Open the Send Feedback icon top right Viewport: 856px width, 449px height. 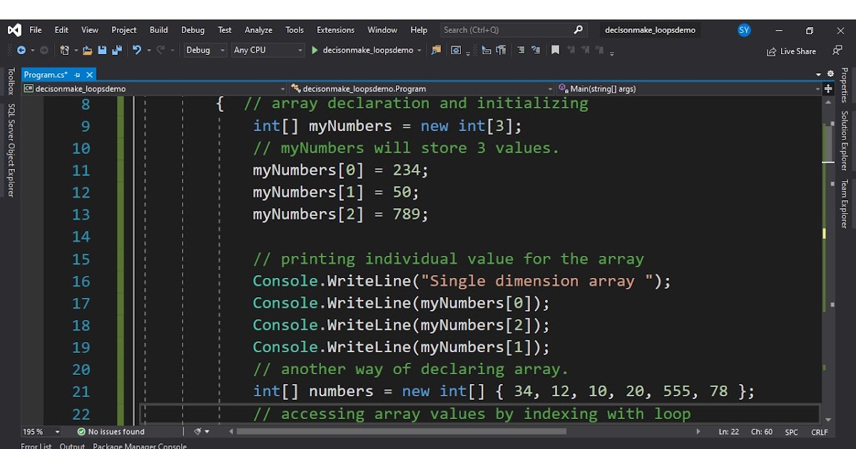click(836, 51)
